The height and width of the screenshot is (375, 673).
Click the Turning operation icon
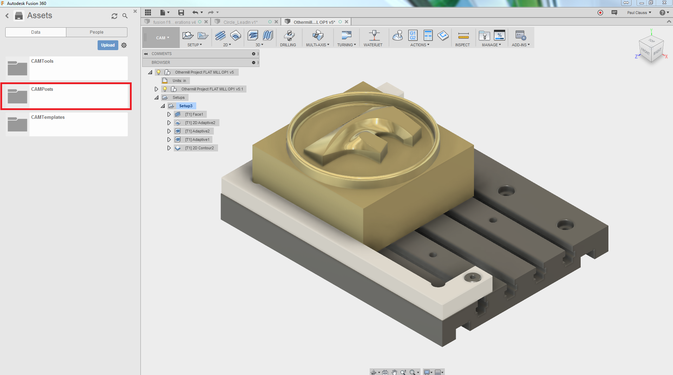[x=347, y=35]
